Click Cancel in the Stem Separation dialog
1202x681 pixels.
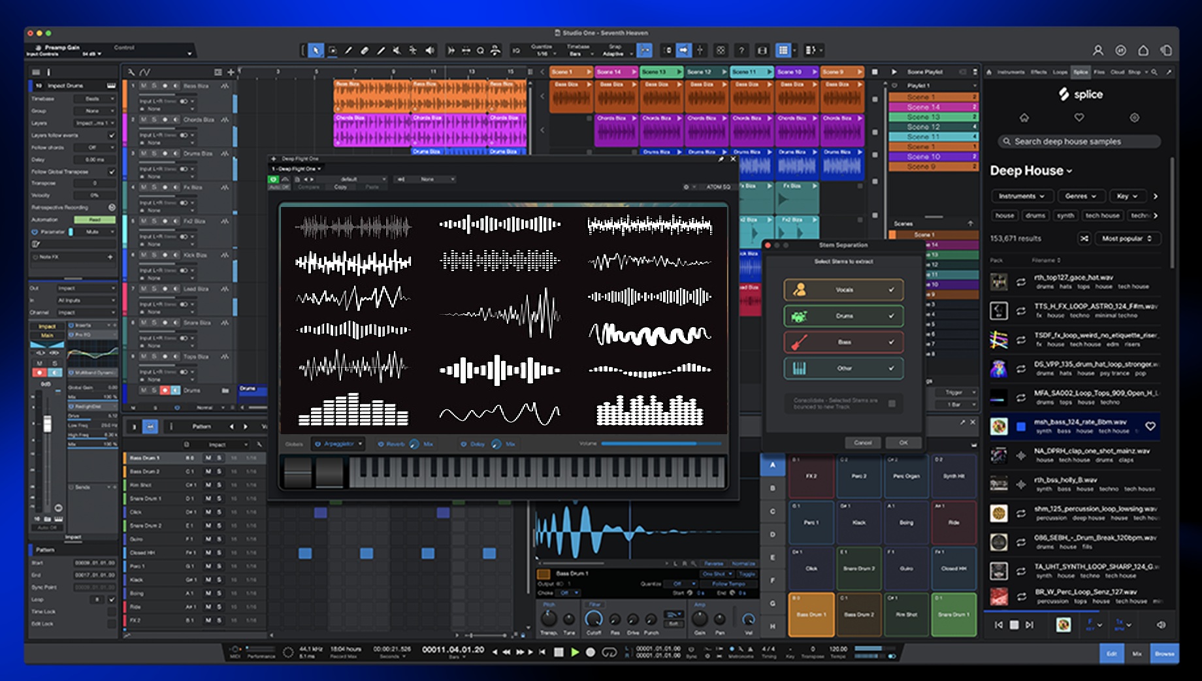point(862,443)
